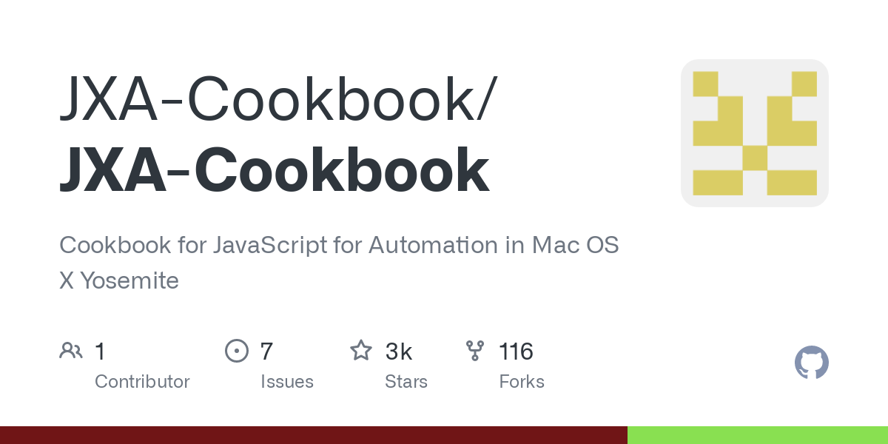Click the issues count number 7

(x=266, y=351)
